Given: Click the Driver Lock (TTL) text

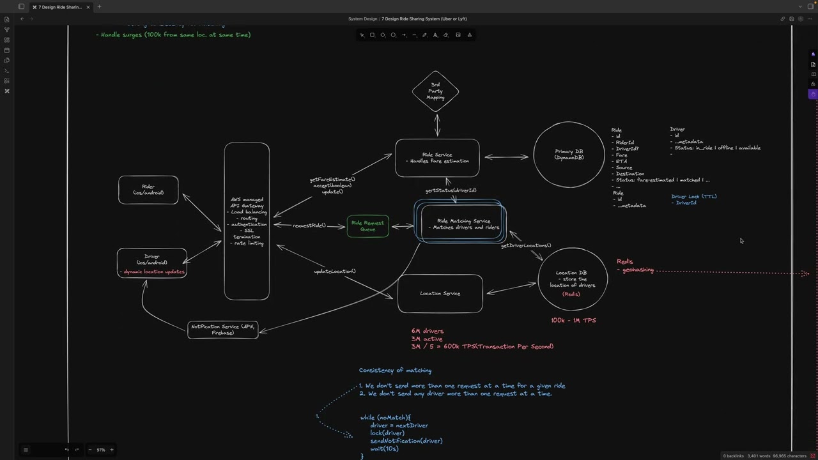Looking at the screenshot, I should coord(694,196).
